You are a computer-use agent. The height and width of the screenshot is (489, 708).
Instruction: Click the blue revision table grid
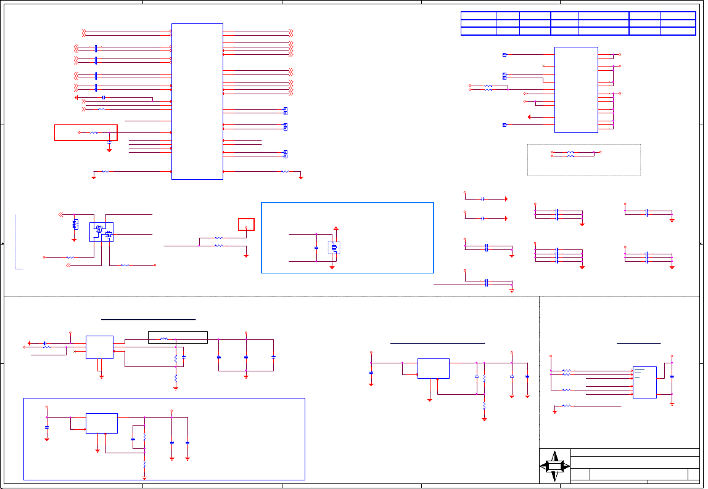tap(578, 23)
